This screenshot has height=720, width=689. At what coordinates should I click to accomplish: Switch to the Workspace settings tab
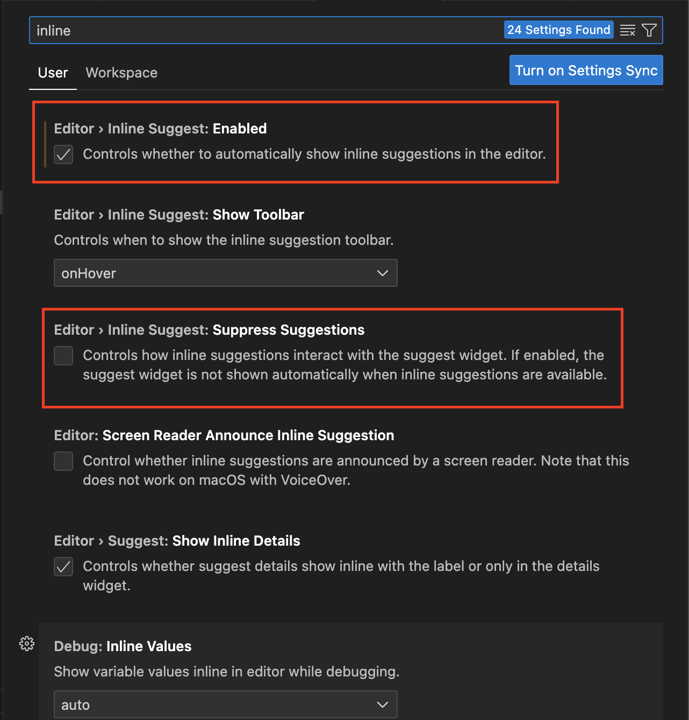point(121,73)
